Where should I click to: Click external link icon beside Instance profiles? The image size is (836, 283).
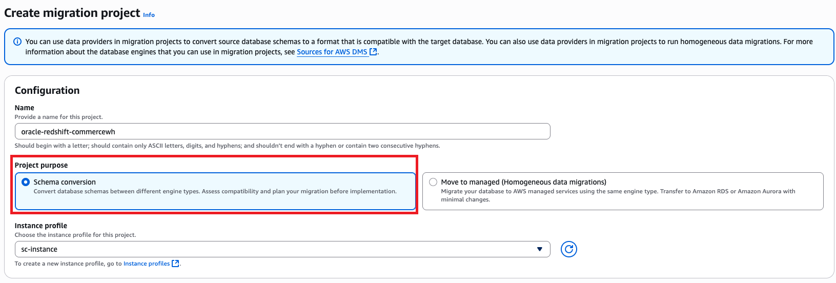[175, 264]
